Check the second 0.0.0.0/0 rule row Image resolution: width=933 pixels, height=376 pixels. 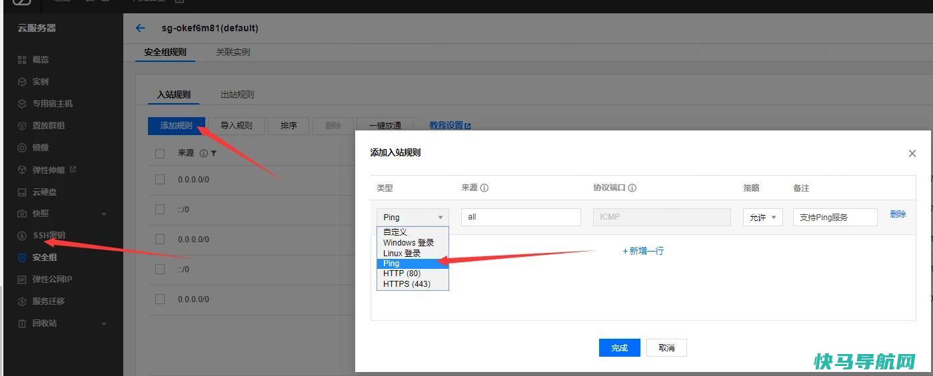tap(160, 239)
